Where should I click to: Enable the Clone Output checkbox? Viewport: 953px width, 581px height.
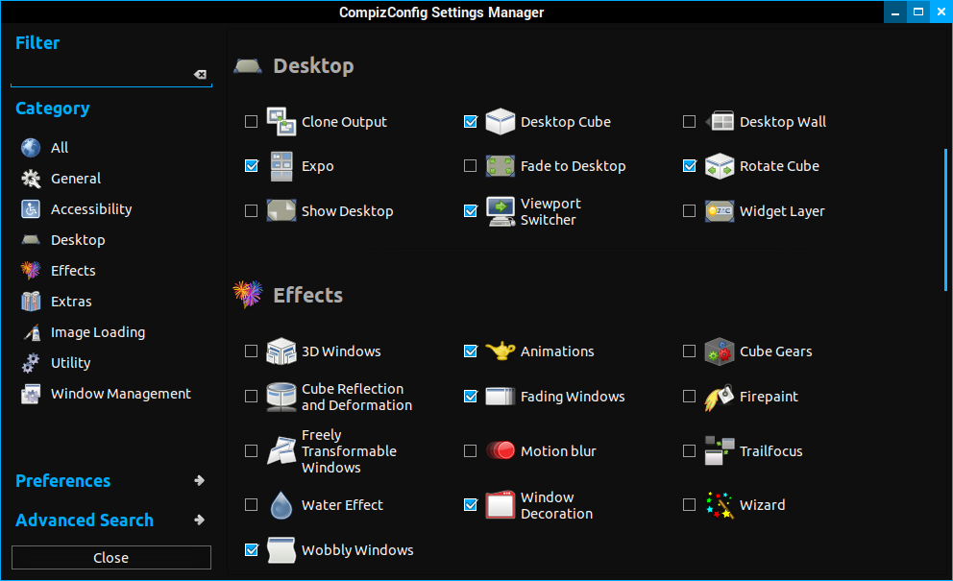pyautogui.click(x=252, y=122)
